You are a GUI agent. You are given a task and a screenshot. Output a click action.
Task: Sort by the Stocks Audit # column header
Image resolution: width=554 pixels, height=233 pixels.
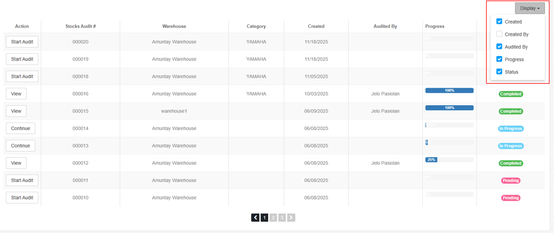[x=80, y=27]
